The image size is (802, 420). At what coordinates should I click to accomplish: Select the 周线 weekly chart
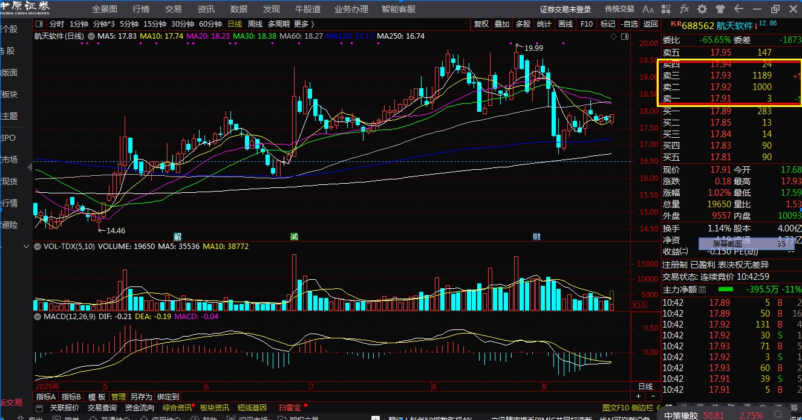tap(255, 24)
